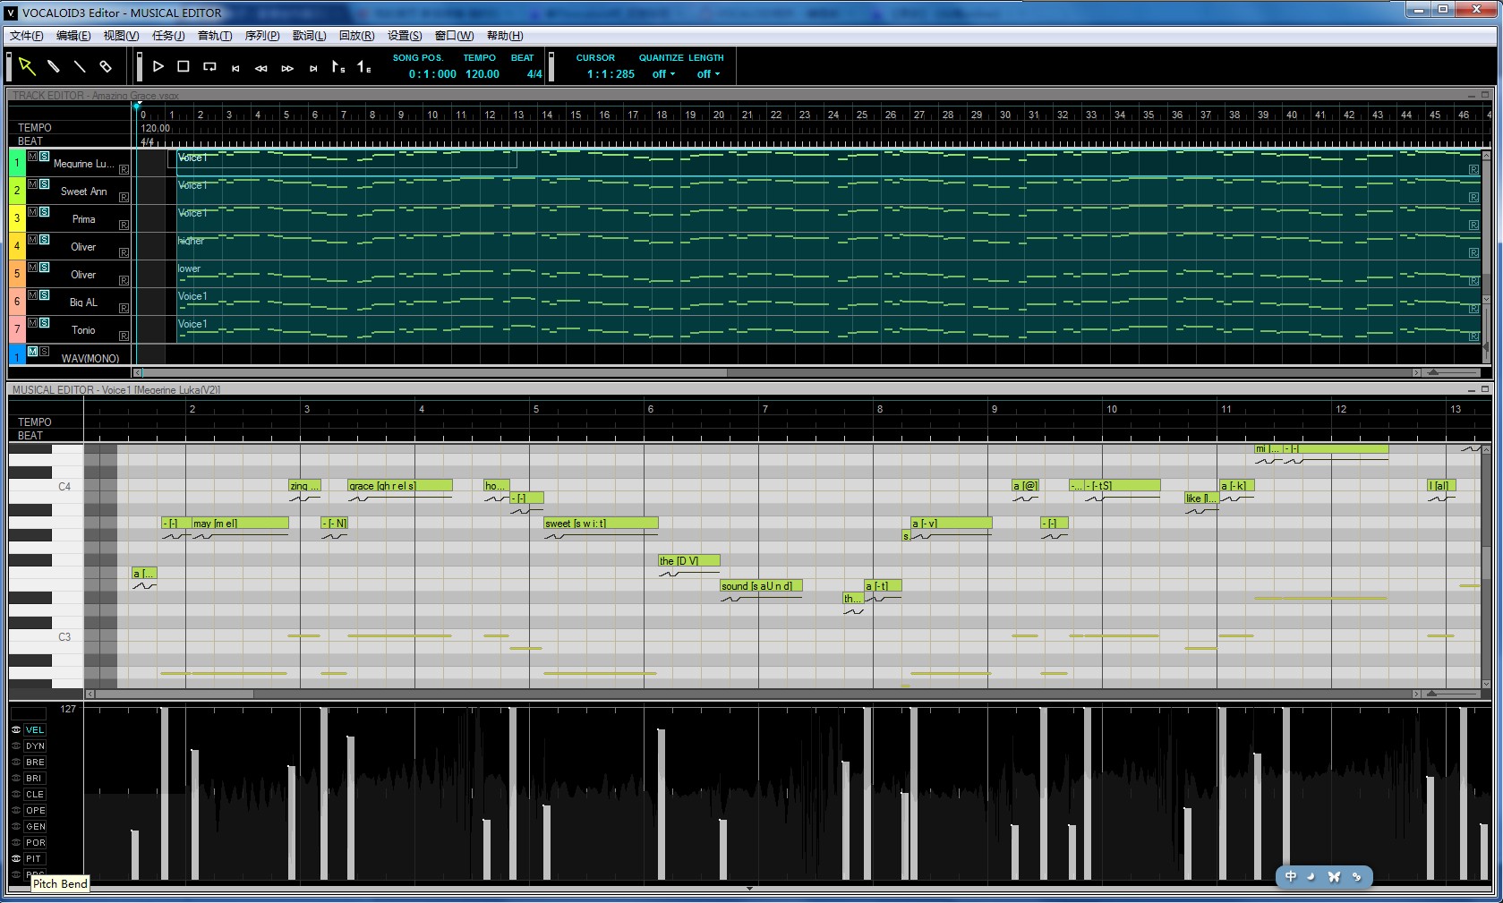Image resolution: width=1503 pixels, height=903 pixels.
Task: Select the arrow pointer tool
Action: 27,66
